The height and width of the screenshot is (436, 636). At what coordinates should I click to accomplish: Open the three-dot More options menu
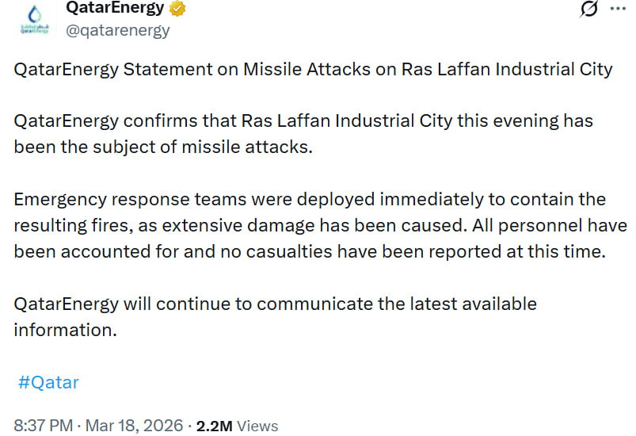pyautogui.click(x=618, y=10)
